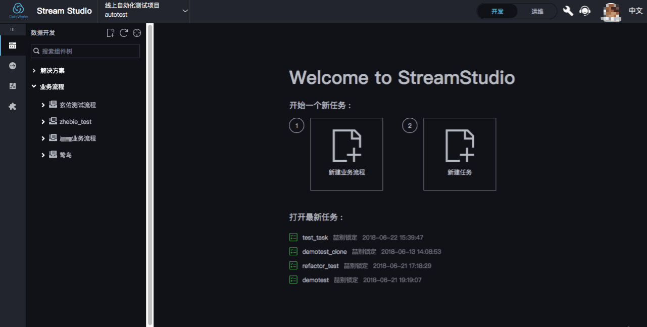
Task: Create new file via the new-file icon
Action: tap(110, 33)
